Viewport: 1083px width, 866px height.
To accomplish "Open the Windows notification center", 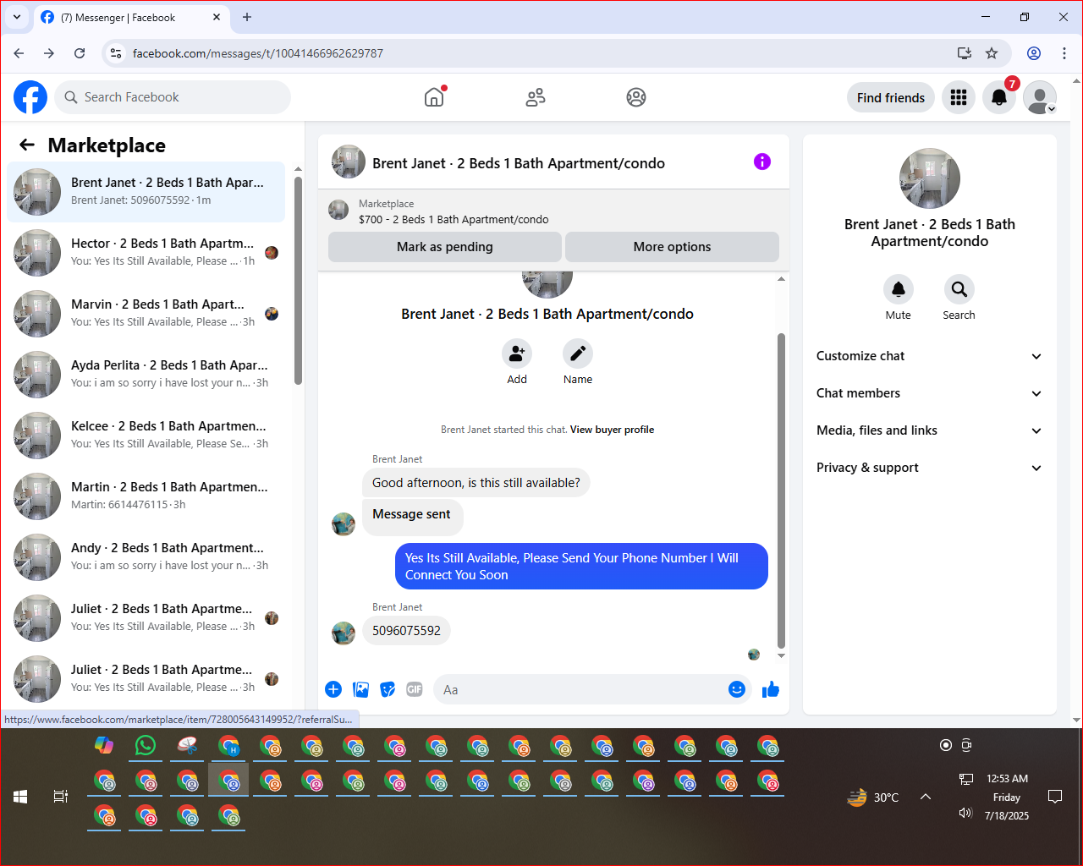I will (x=1055, y=797).
